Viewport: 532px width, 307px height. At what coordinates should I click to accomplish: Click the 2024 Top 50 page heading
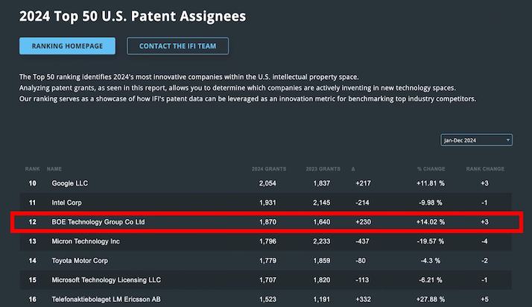(133, 16)
